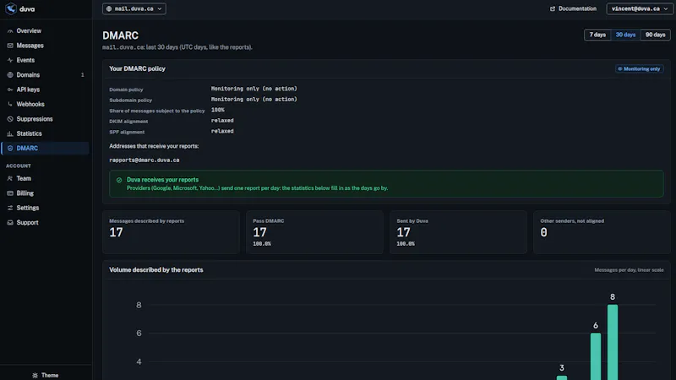Open the DMARC page
Viewport: 676px width, 380px height.
46,149
